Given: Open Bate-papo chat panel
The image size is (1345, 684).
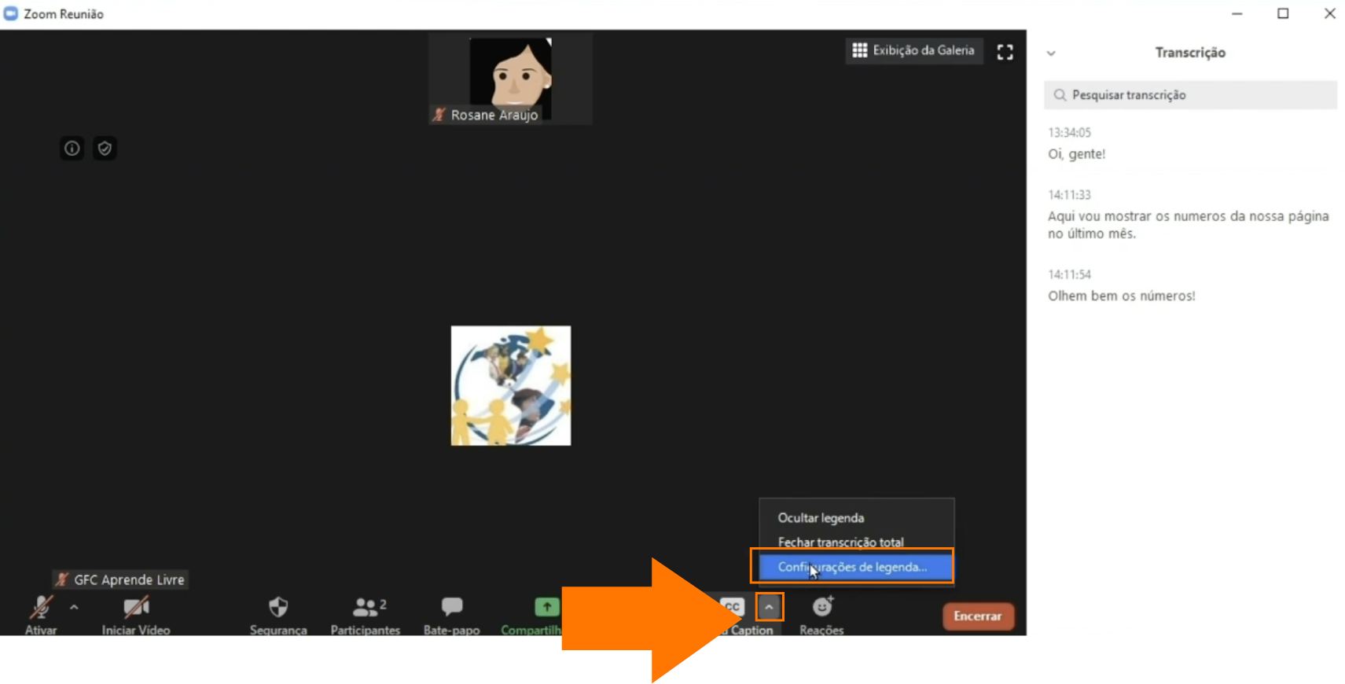Looking at the screenshot, I should pyautogui.click(x=452, y=615).
